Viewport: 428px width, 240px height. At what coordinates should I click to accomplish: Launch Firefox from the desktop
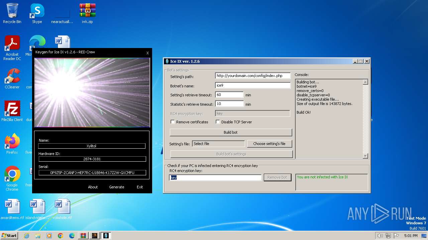[12, 144]
